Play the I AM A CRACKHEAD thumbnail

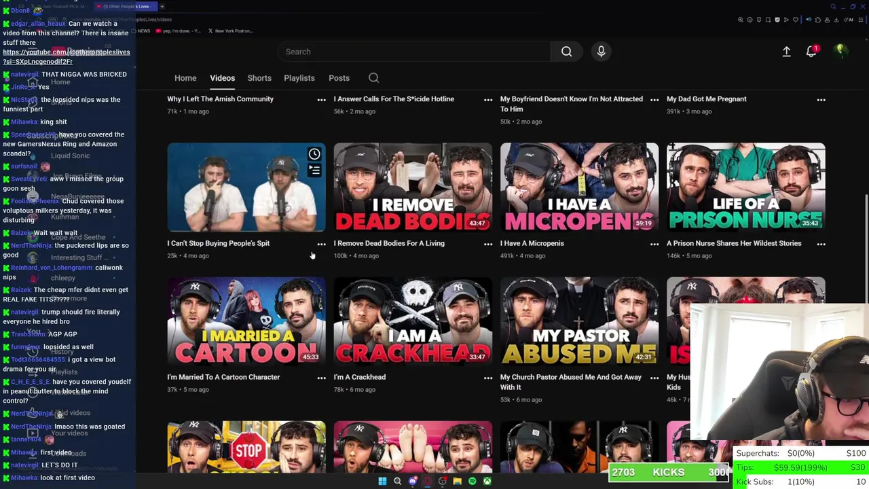[x=413, y=321]
